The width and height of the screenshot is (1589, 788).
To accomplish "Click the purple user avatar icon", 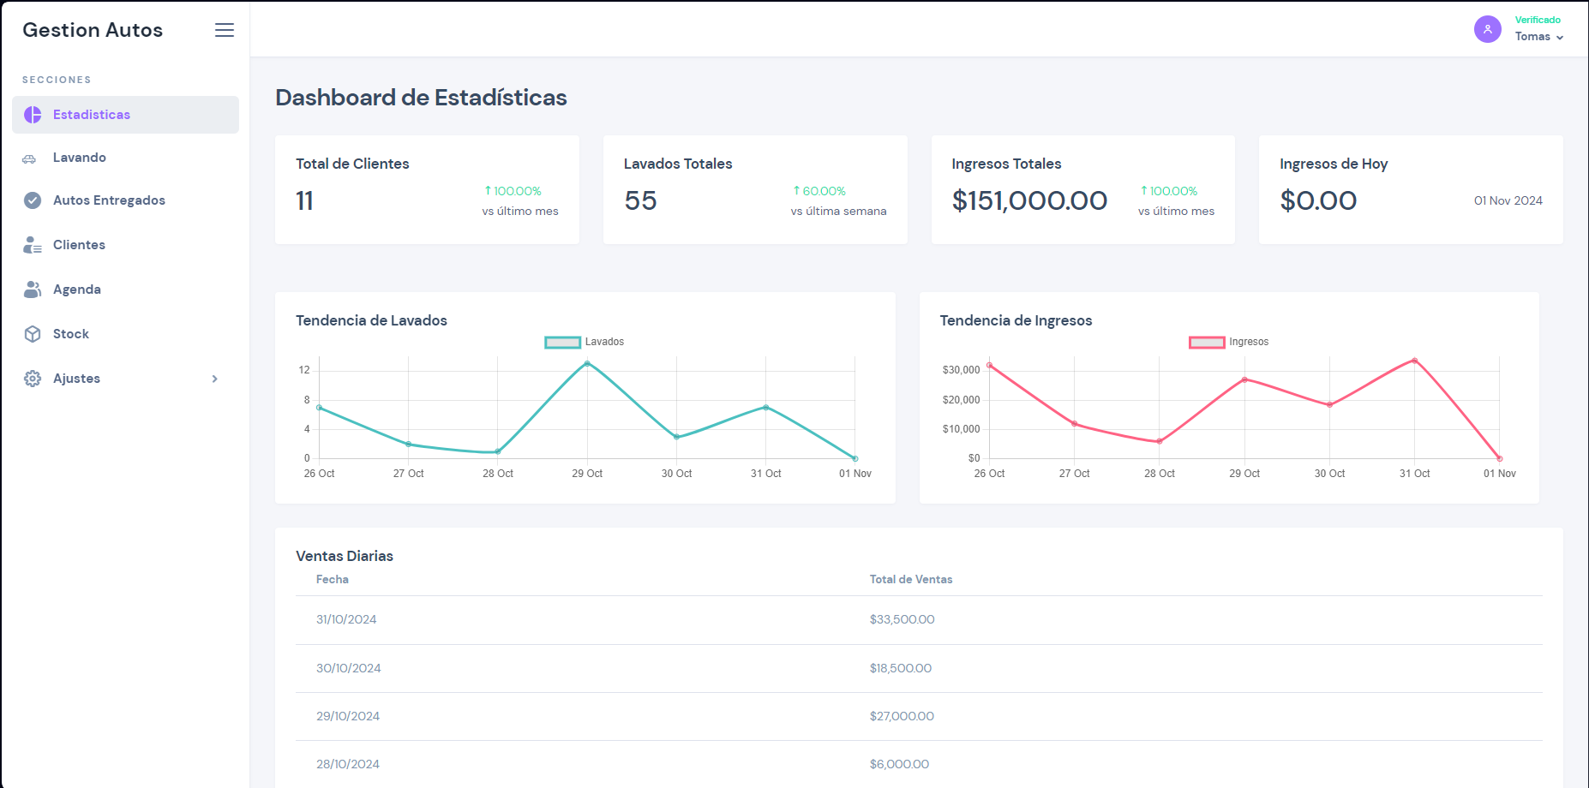I will point(1488,29).
